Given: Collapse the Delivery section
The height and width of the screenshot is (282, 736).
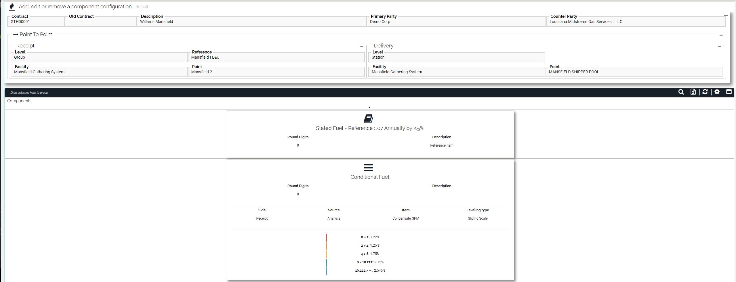Looking at the screenshot, I should click(719, 46).
